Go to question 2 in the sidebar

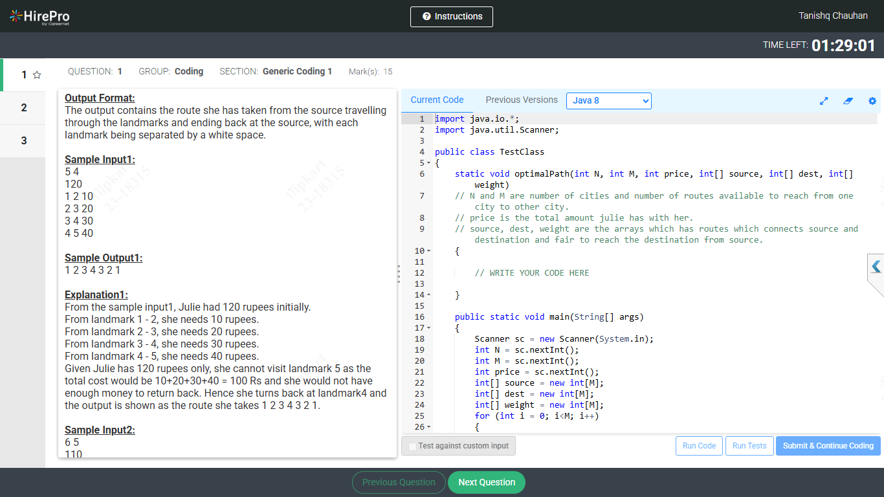(23, 107)
